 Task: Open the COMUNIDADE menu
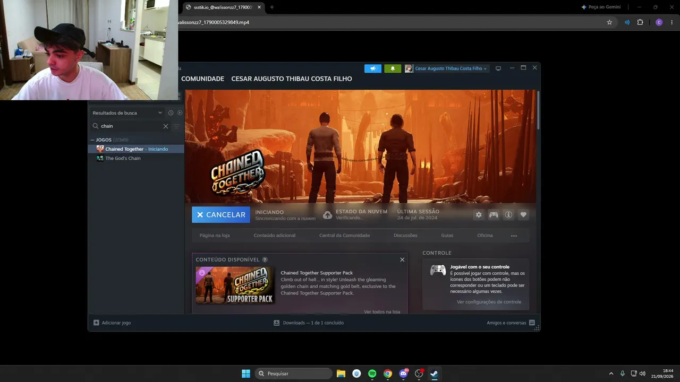coord(202,79)
